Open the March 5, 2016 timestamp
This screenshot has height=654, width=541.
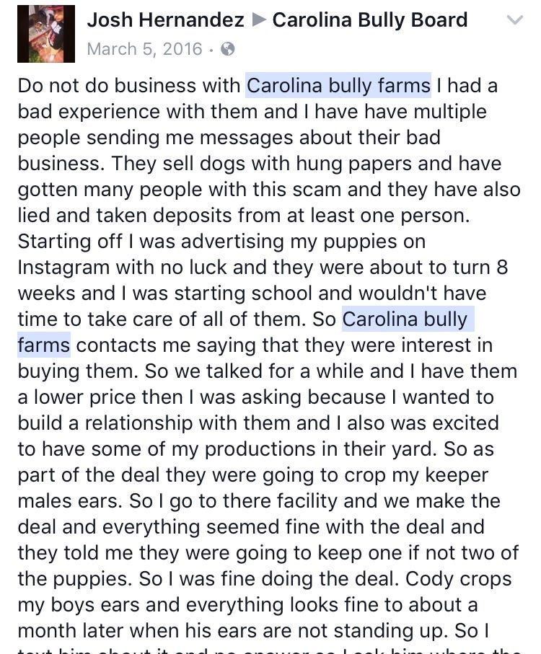pyautogui.click(x=145, y=49)
